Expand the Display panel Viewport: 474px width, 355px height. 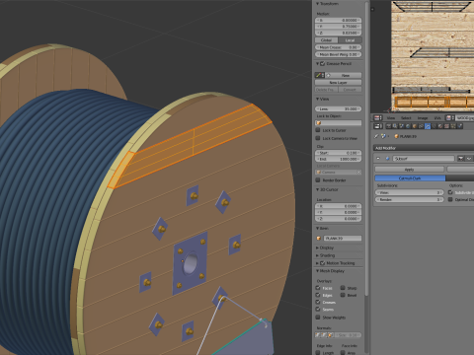(x=318, y=248)
